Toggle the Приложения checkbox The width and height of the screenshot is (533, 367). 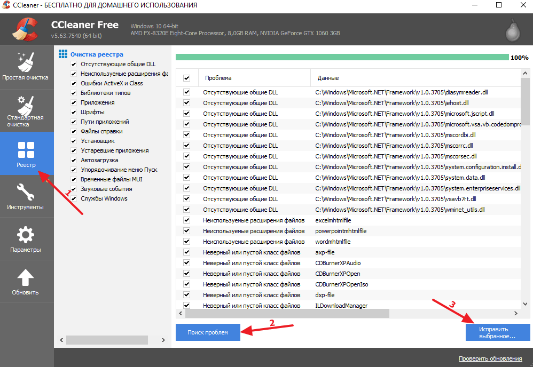[x=74, y=102]
